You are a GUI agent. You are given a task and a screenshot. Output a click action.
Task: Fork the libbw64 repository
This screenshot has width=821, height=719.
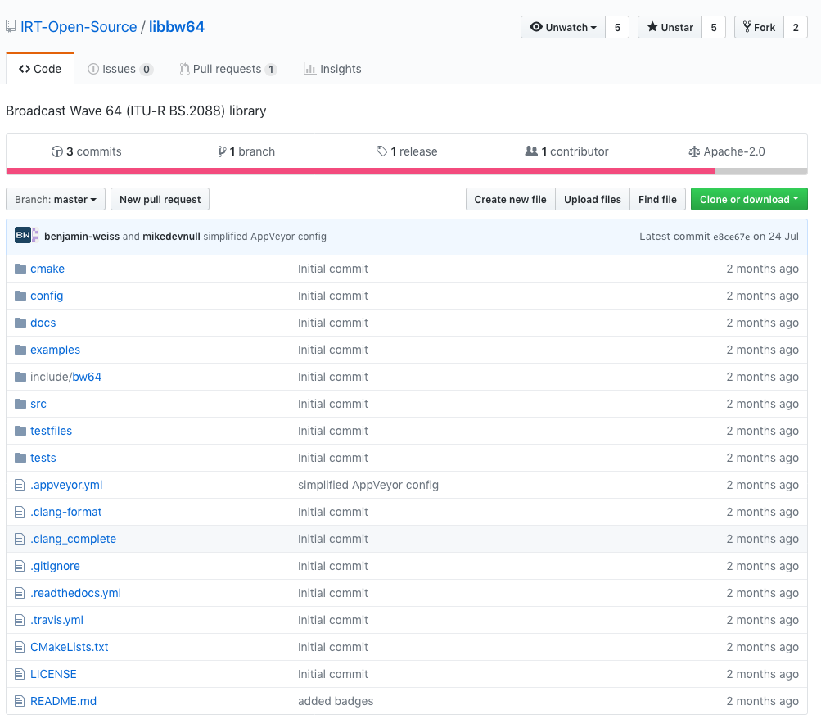759,27
